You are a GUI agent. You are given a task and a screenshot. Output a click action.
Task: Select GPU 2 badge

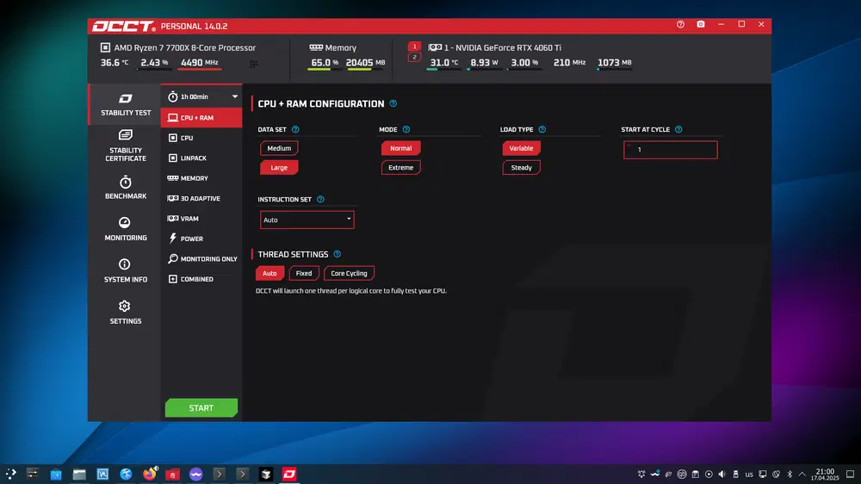415,57
